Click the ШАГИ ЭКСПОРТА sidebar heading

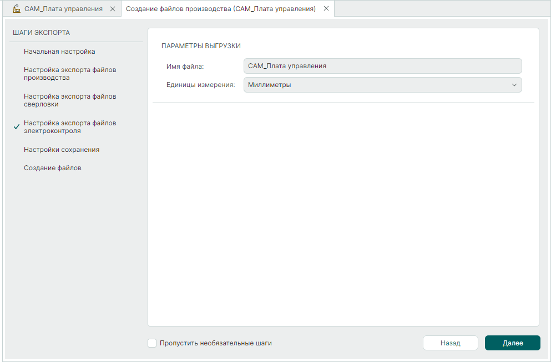(x=41, y=33)
